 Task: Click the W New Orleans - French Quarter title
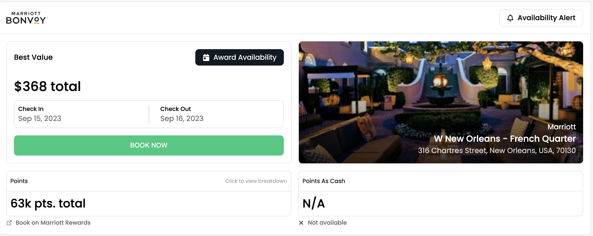pos(505,139)
